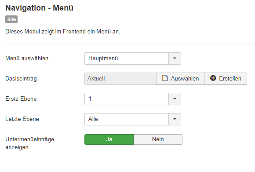Click the Basiseintrag label
Image resolution: width=255 pixels, height=172 pixels.
point(21,79)
